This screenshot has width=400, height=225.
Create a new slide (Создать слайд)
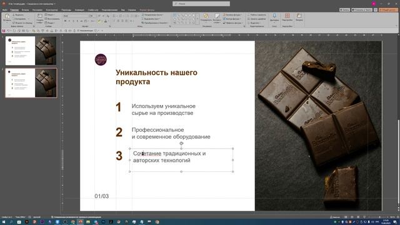[x=40, y=19]
